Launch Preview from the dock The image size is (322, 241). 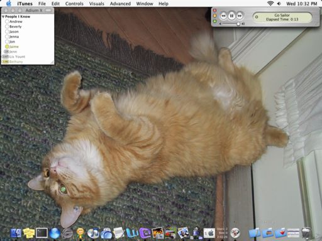(x=183, y=233)
